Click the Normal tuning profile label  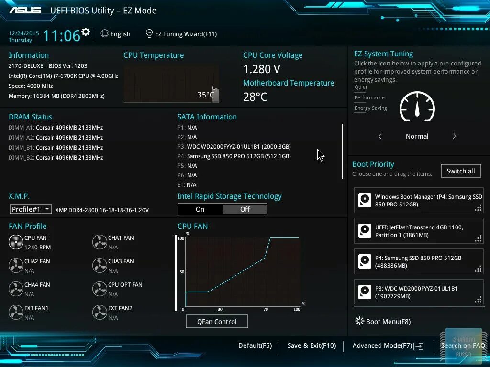pos(417,136)
